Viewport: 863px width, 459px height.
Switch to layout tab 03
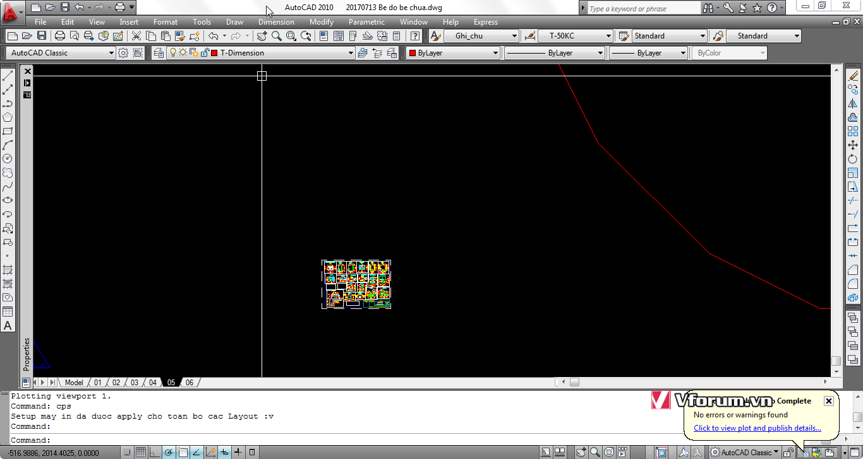[x=135, y=382]
